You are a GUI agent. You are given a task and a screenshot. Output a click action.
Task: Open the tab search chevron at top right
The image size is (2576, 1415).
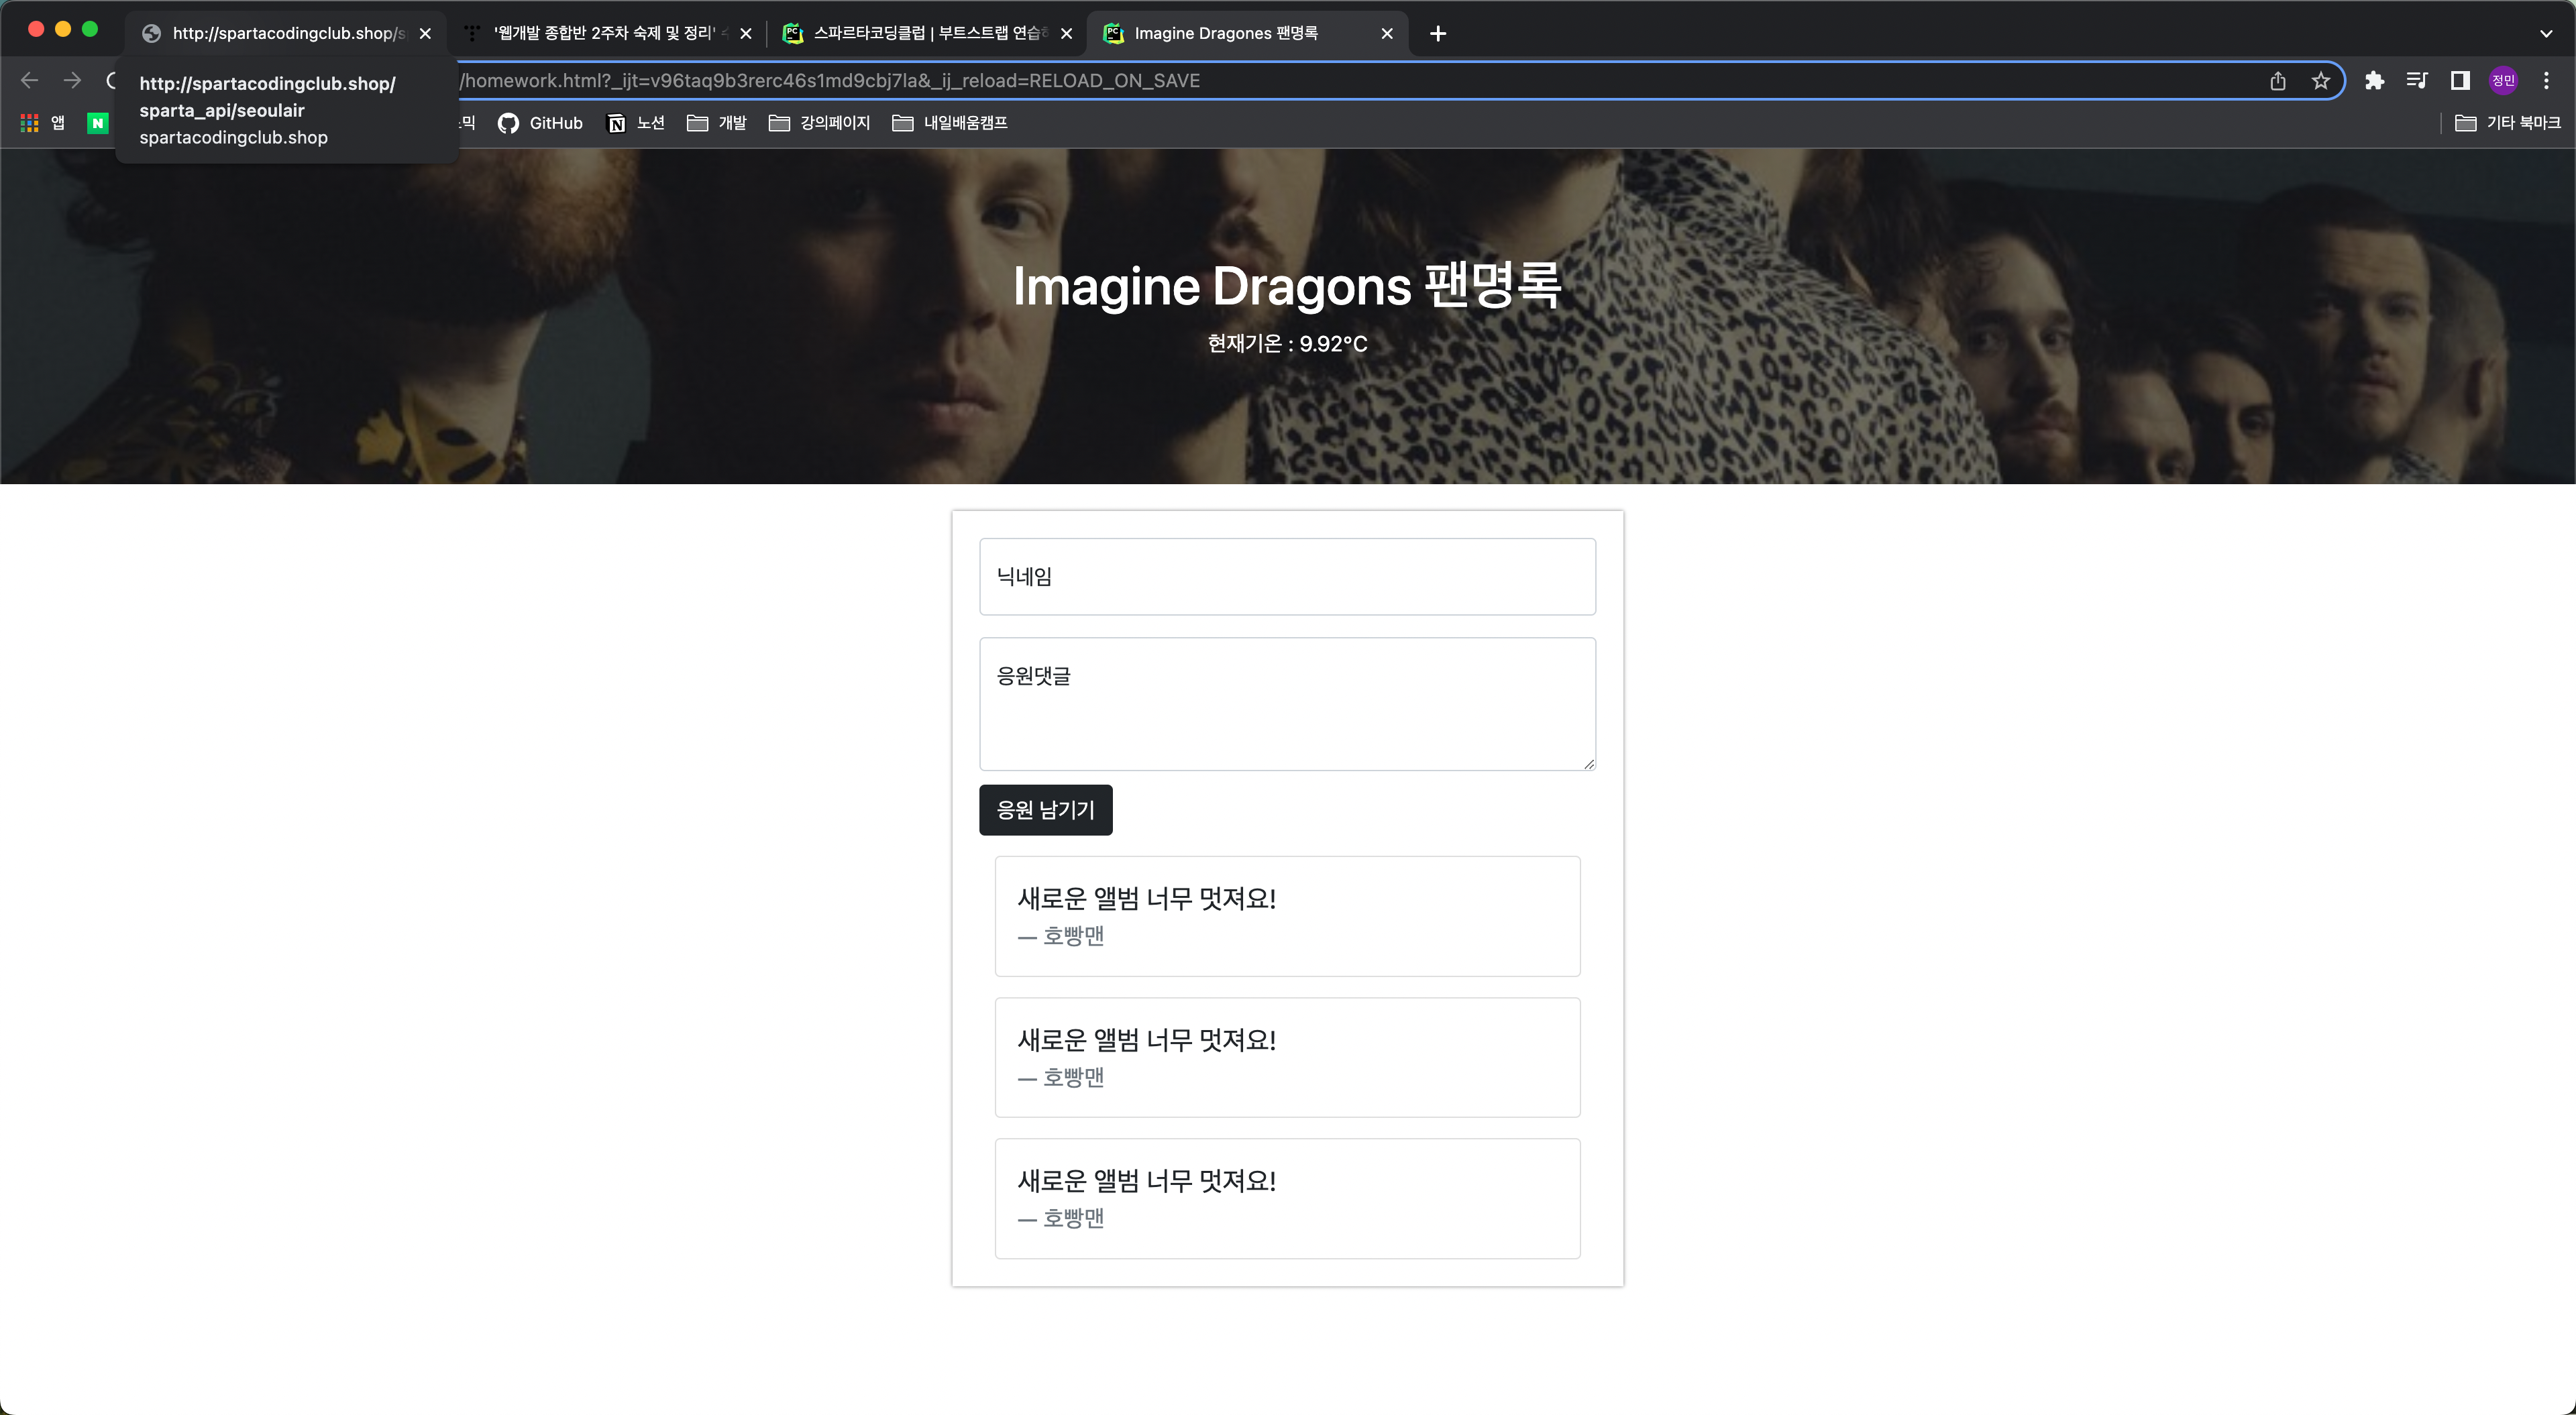(x=2546, y=33)
